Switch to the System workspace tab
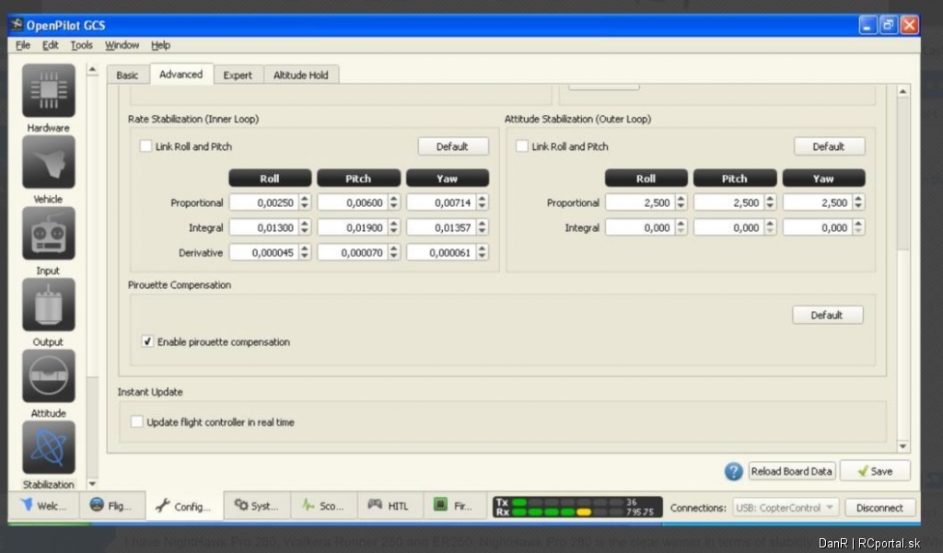Viewport: 943px width, 553px height. [257, 505]
